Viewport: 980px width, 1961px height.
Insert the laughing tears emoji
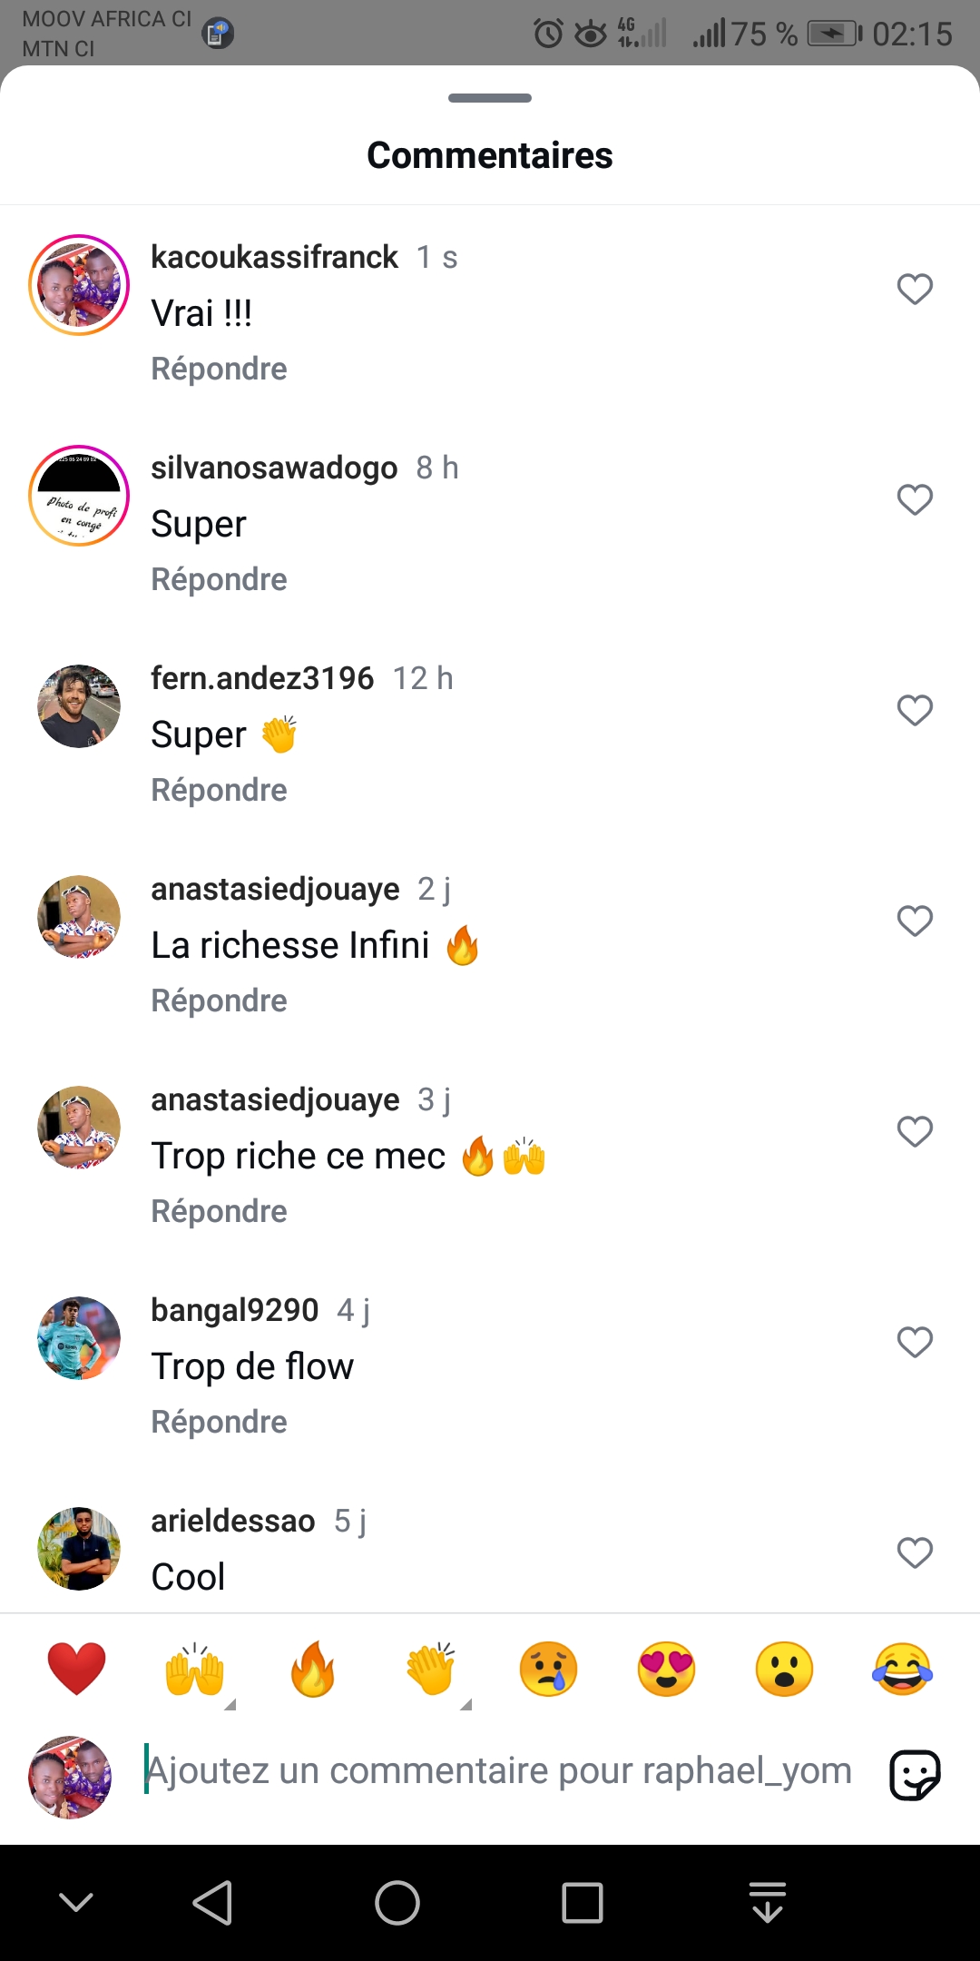902,1669
